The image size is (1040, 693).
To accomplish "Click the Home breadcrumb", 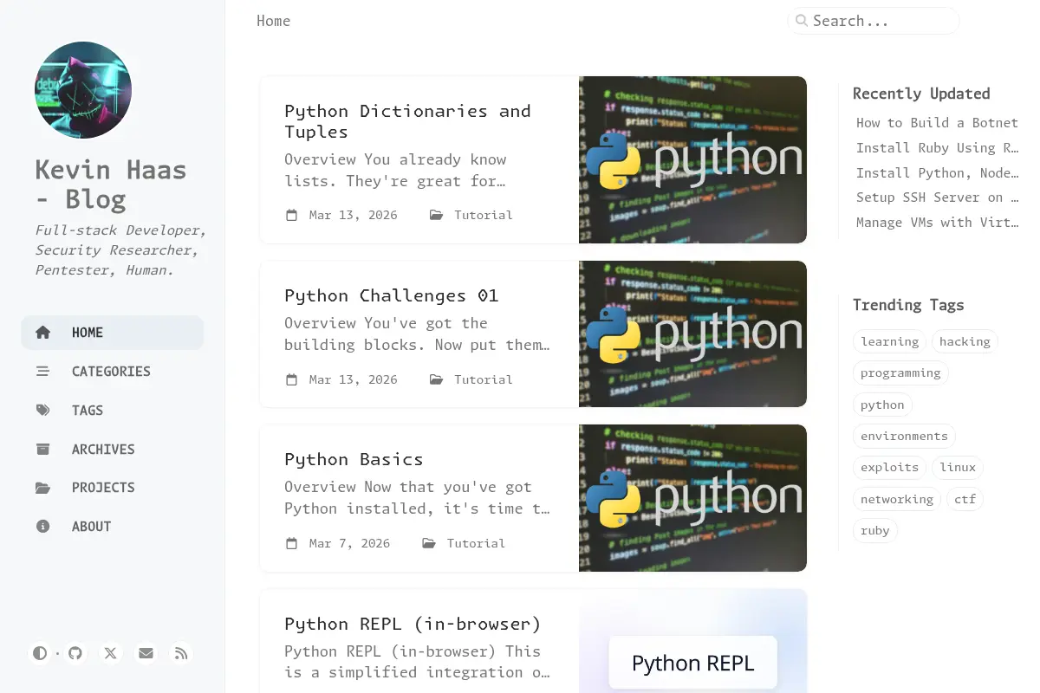I will pos(273,21).
